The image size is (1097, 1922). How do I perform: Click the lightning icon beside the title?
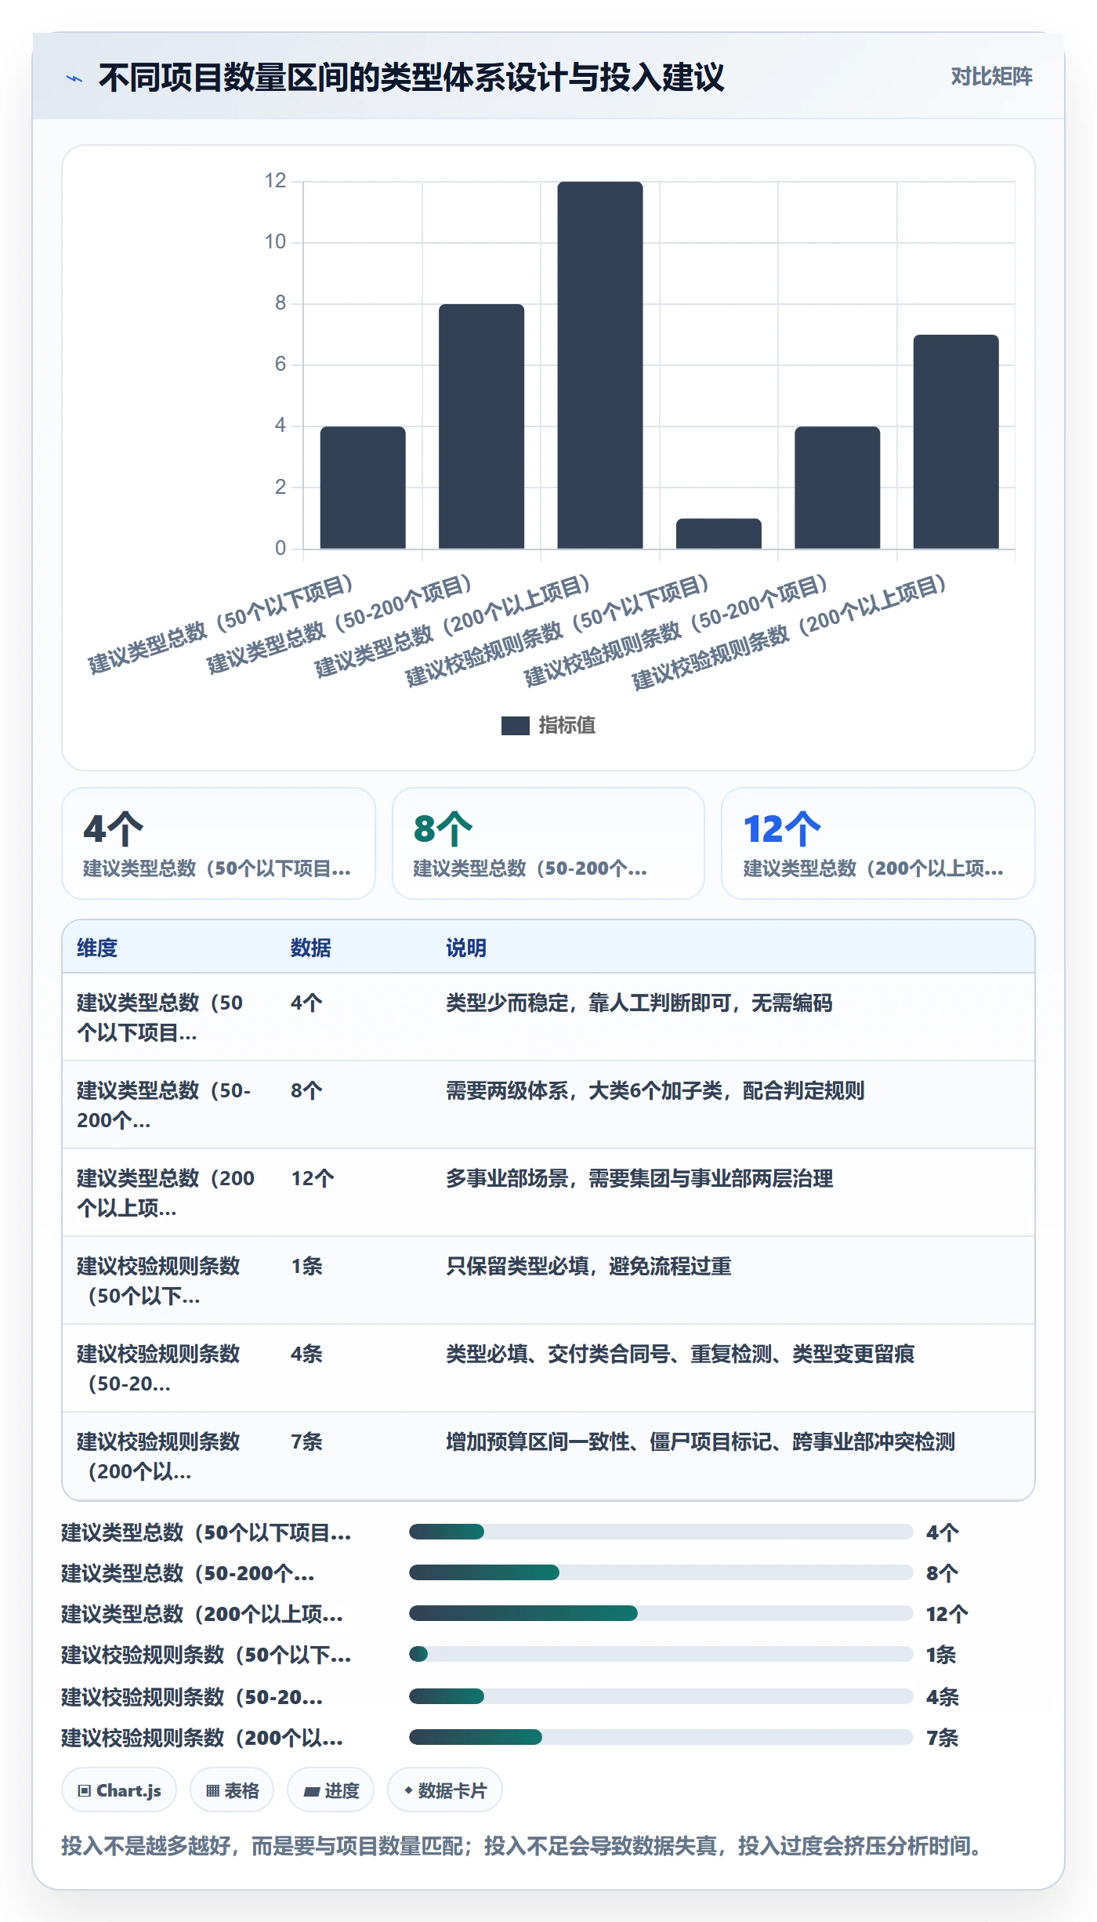tap(74, 78)
